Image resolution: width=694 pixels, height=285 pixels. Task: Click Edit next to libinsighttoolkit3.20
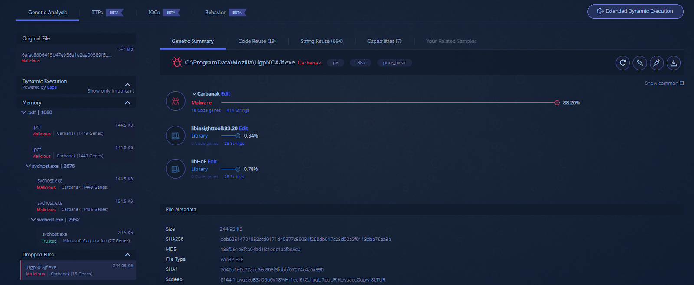(243, 128)
